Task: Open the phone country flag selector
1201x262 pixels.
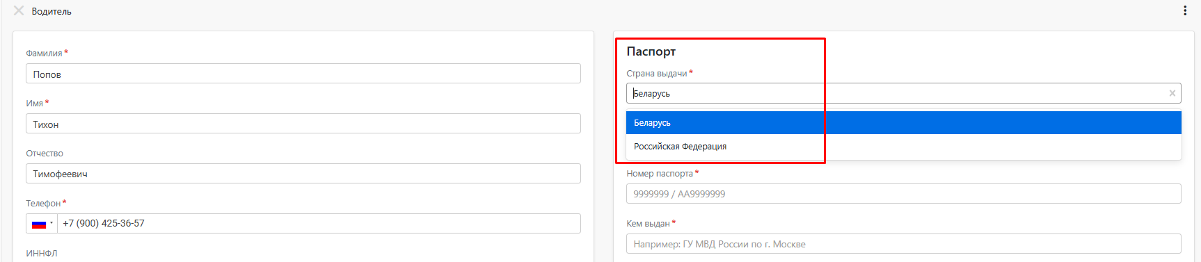Action: pyautogui.click(x=42, y=224)
